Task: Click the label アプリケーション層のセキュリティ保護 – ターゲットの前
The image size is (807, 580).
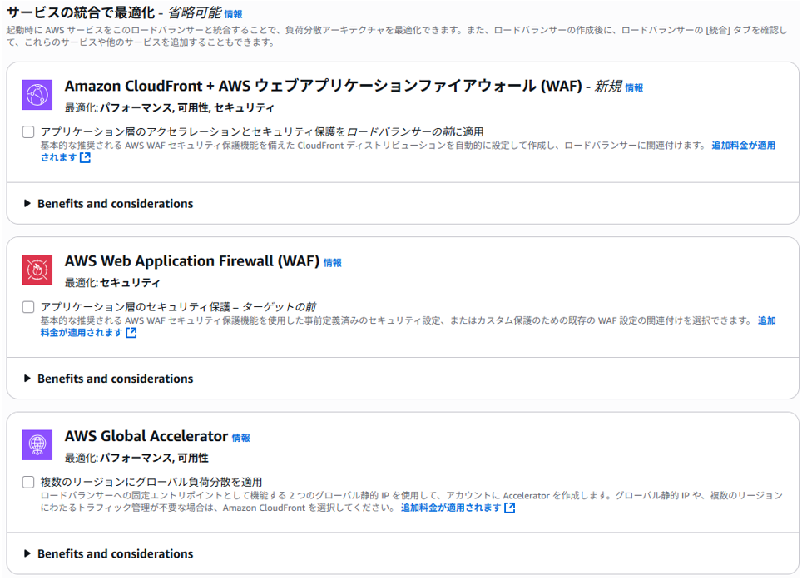Action: pos(178,307)
